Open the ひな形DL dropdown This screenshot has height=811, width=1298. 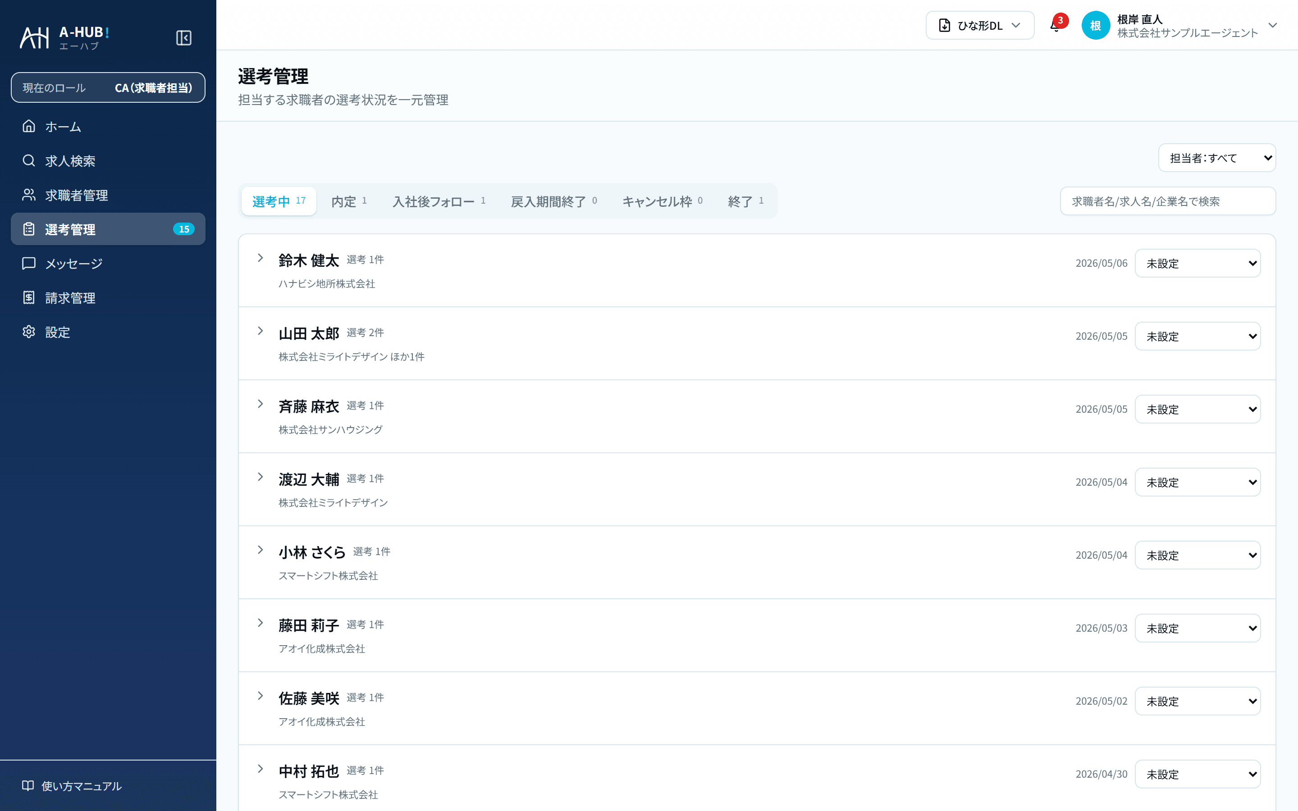pos(979,25)
